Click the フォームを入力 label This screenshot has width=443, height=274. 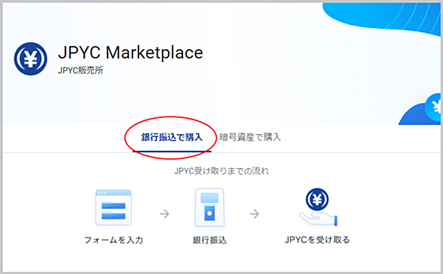click(x=113, y=240)
